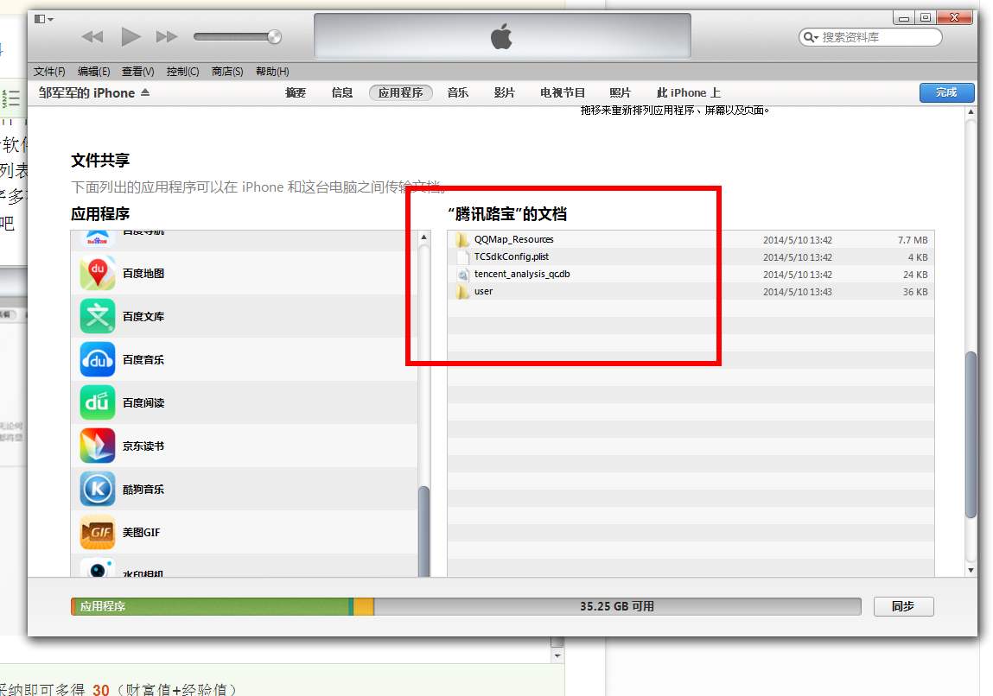Click the 京东读书 app name
Image resolution: width=993 pixels, height=696 pixels.
tap(143, 446)
